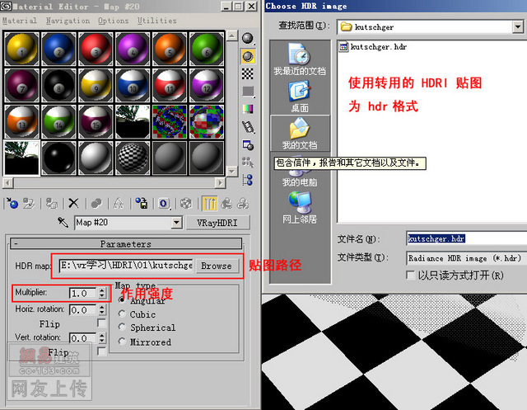Open the Navigation menu
Screen dimensions: 527x410
click(x=68, y=21)
